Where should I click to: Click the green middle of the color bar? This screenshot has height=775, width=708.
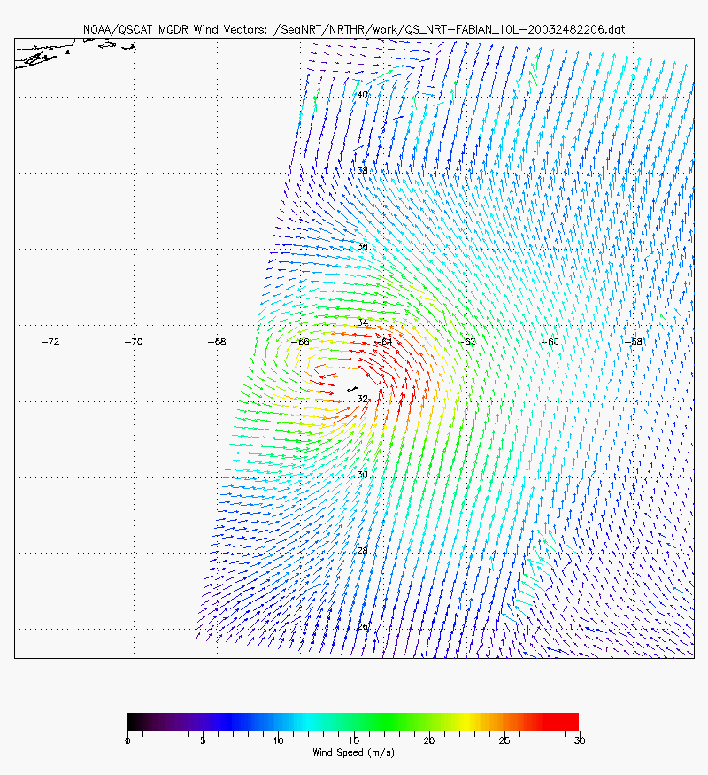point(354,722)
